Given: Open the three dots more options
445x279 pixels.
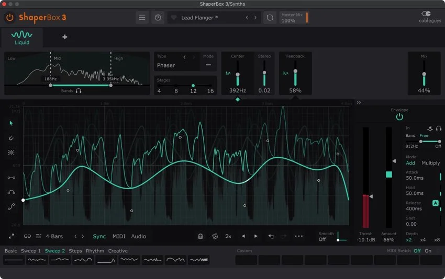Looking at the screenshot, I should [299, 236].
